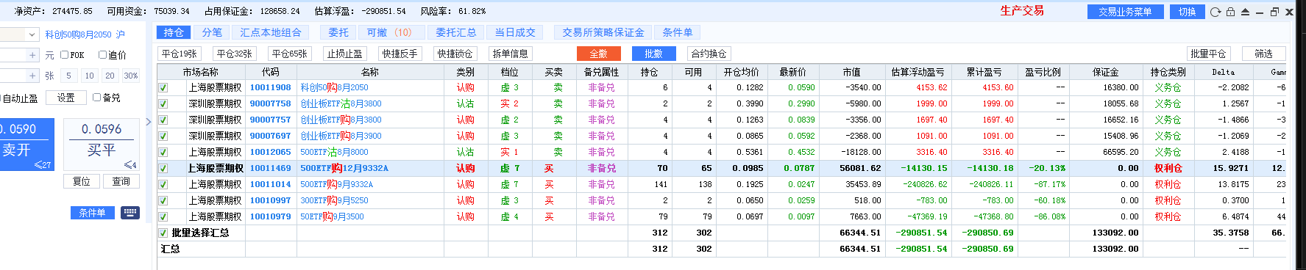Image resolution: width=1306 pixels, height=270 pixels.
Task: Open the 当日成交 tab
Action: (x=515, y=32)
